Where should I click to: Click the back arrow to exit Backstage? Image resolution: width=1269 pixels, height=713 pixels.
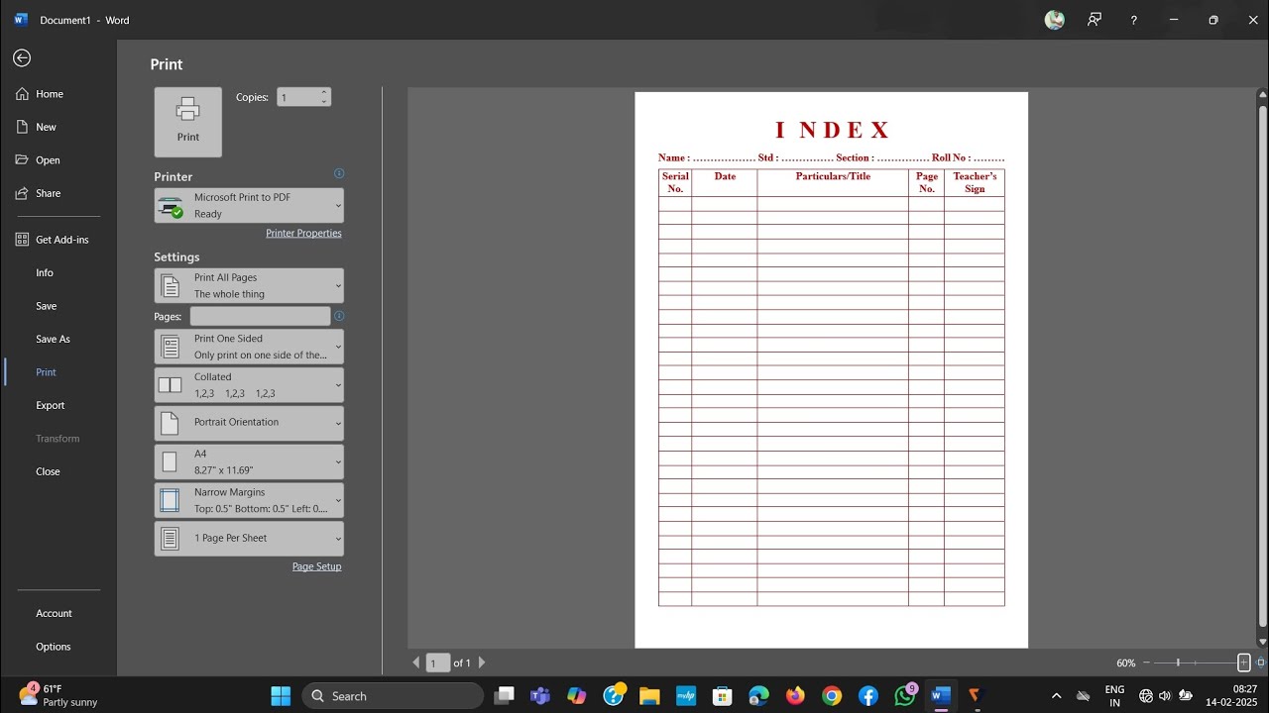(22, 58)
